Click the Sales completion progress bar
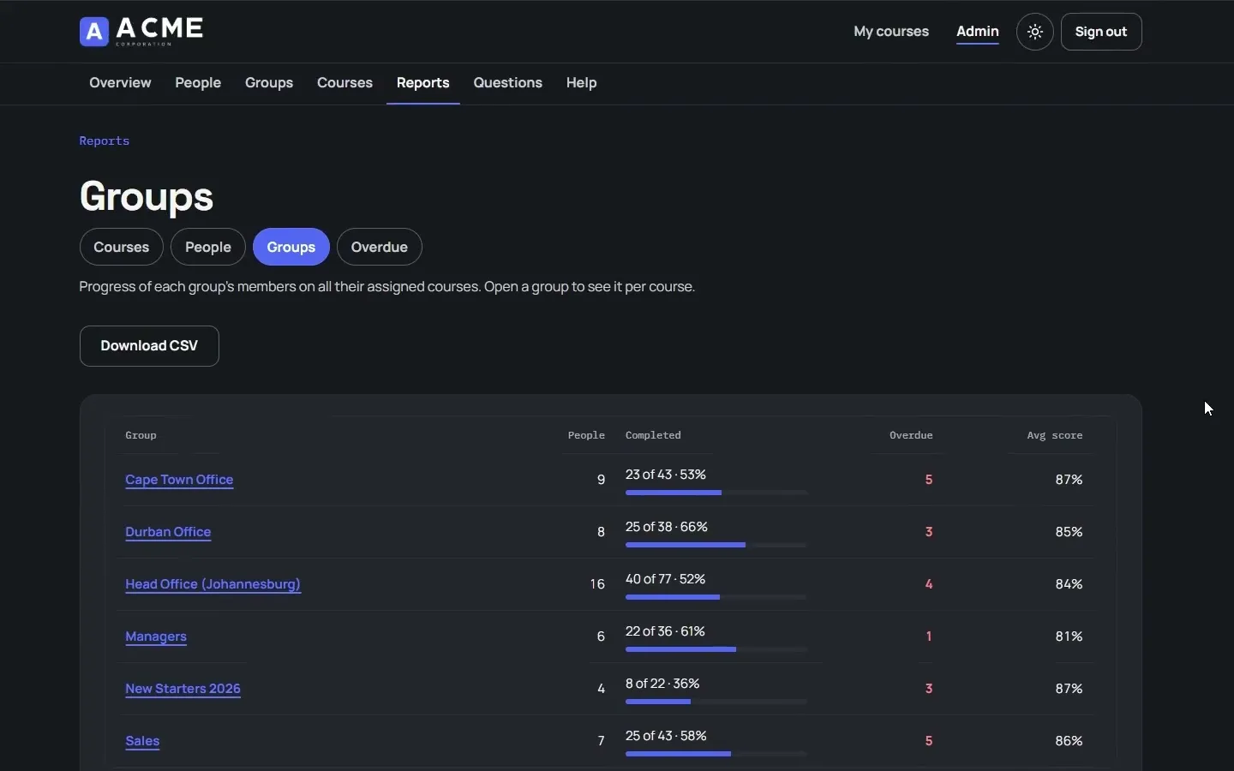Image resolution: width=1234 pixels, height=771 pixels. pos(716,755)
